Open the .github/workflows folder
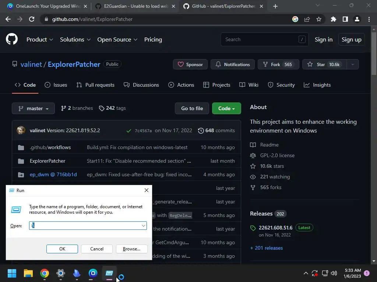377x282 pixels. pos(50,147)
